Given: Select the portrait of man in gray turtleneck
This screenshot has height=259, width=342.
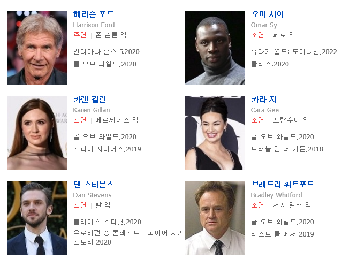Looking at the screenshot, I should coord(215,48).
